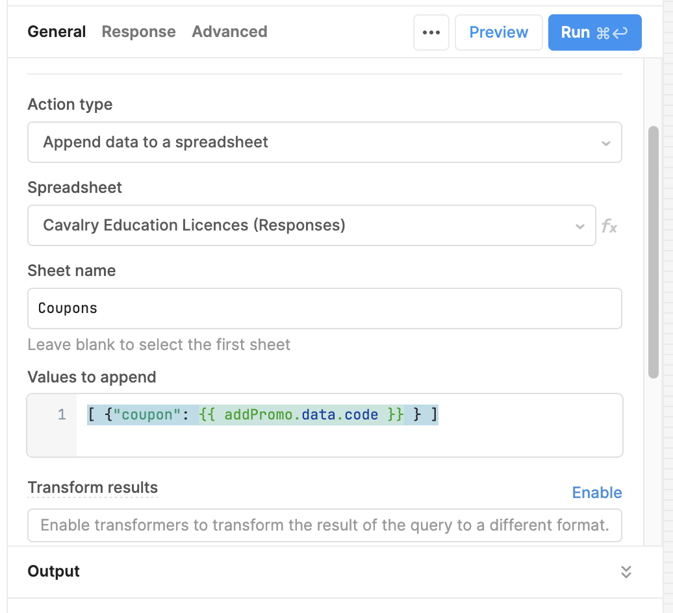Click the vertical scrollbar thumb of the panel
The width and height of the screenshot is (673, 613).
pos(654,252)
